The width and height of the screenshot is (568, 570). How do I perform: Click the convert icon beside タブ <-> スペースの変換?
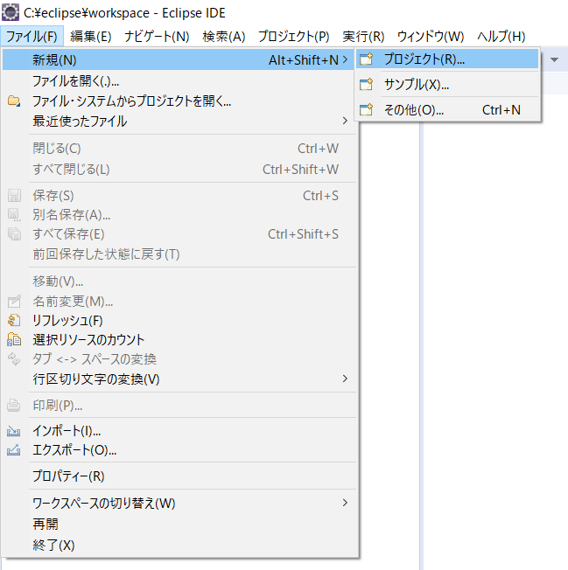(14, 358)
